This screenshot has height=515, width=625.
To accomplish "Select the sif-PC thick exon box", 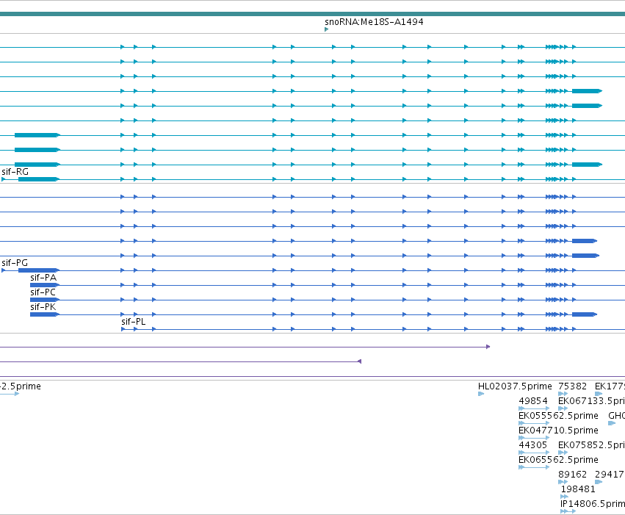I will [x=44, y=300].
